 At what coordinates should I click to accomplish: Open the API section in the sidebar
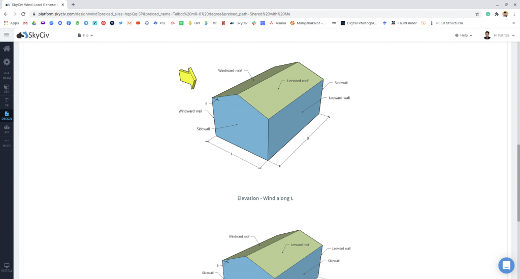pyautogui.click(x=7, y=129)
